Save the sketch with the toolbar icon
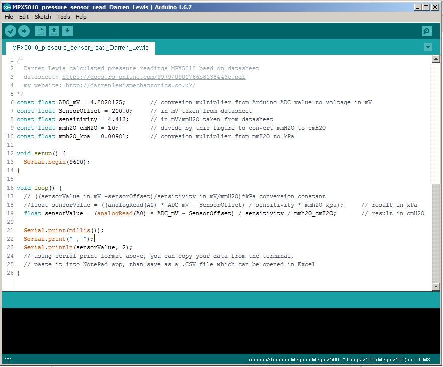Screen dimensions: 443x367 (x=67, y=31)
